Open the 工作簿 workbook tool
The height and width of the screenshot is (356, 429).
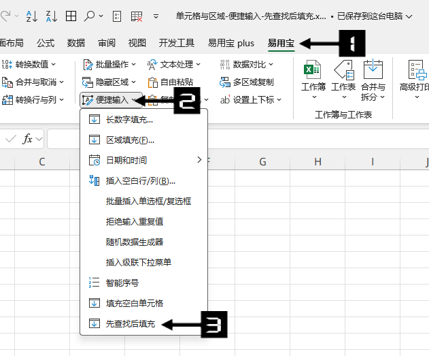[x=313, y=80]
